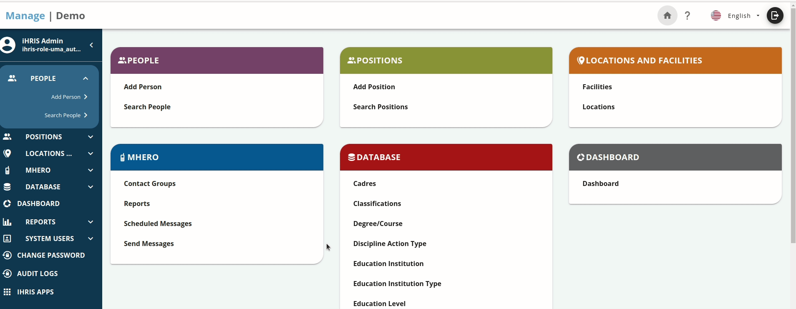Click the mHero phone icon in sidebar

[7, 170]
